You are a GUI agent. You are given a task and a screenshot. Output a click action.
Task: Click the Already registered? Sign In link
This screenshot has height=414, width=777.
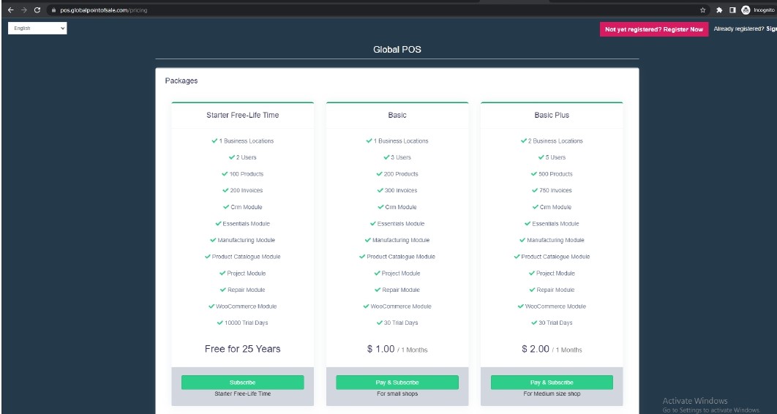click(x=745, y=29)
